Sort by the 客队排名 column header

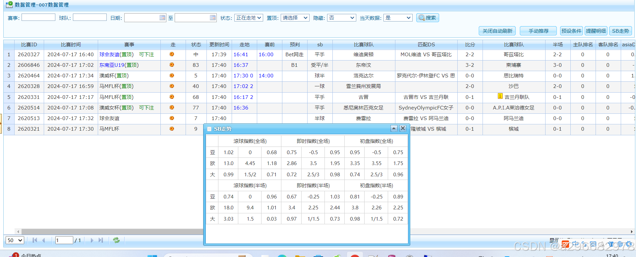click(x=608, y=45)
